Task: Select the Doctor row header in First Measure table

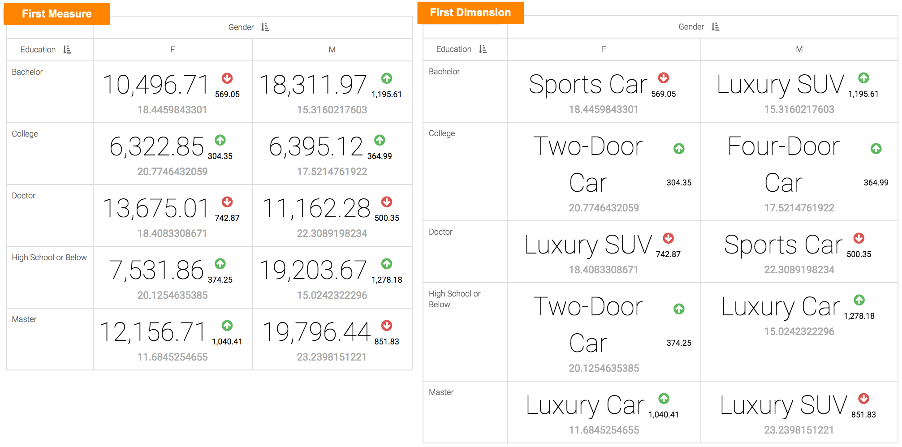Action: [x=24, y=196]
